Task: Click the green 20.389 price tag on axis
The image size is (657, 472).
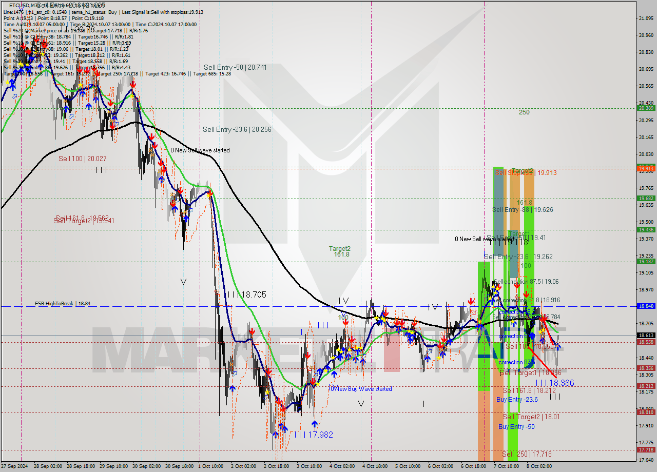Action: [646, 108]
